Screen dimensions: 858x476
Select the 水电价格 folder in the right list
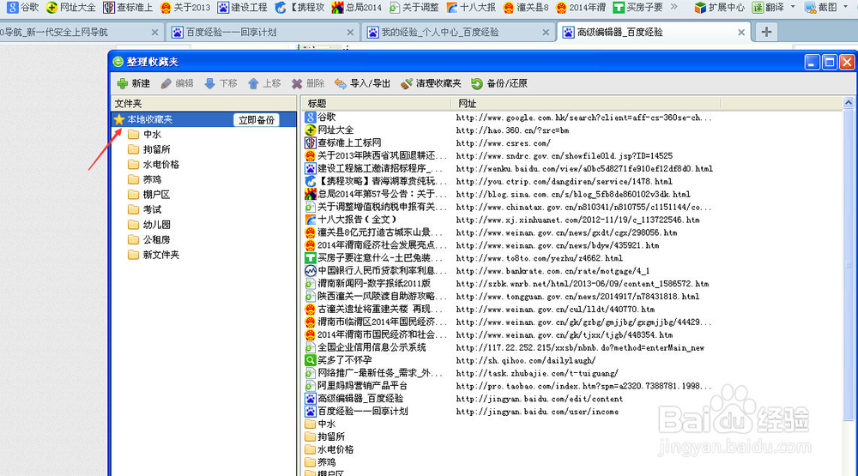point(329,449)
